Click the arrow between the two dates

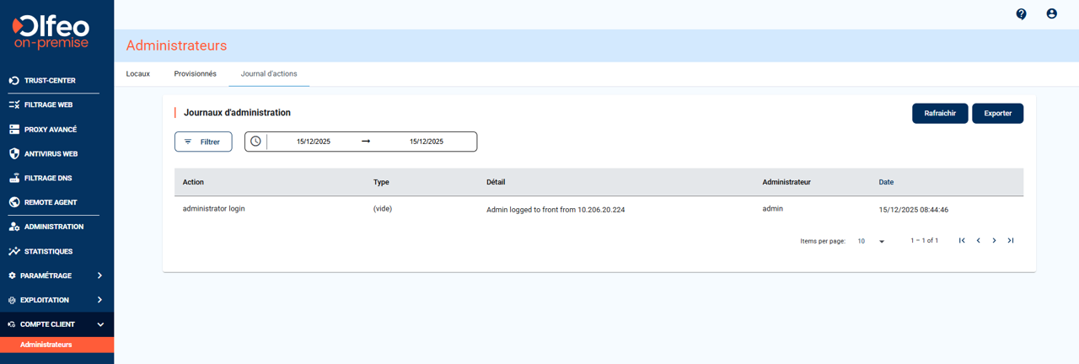[x=366, y=142]
